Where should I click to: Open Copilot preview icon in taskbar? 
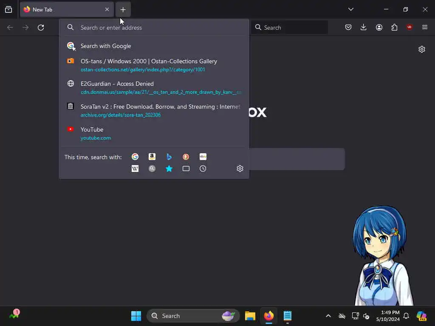421,316
